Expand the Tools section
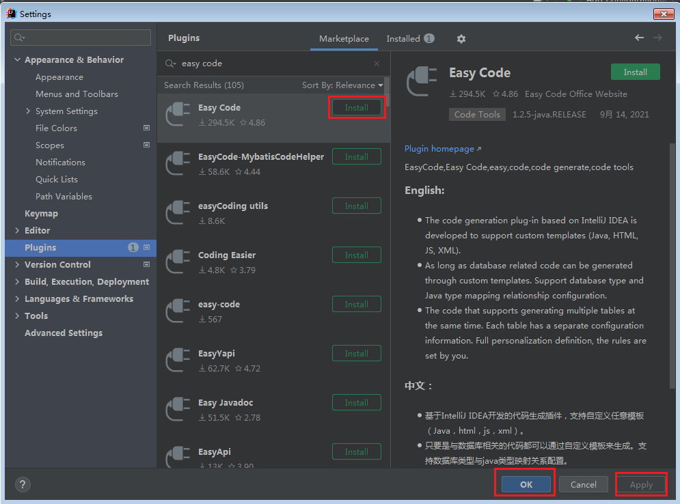680x504 pixels. pyautogui.click(x=17, y=316)
